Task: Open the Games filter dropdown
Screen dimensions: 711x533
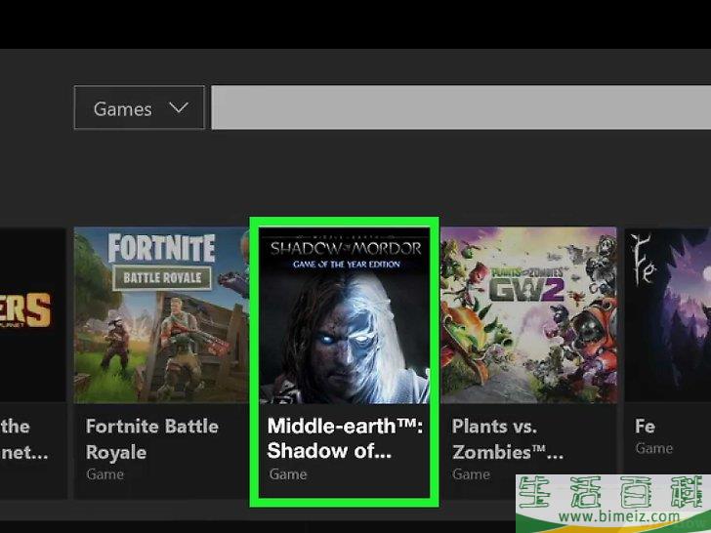Action: [140, 107]
